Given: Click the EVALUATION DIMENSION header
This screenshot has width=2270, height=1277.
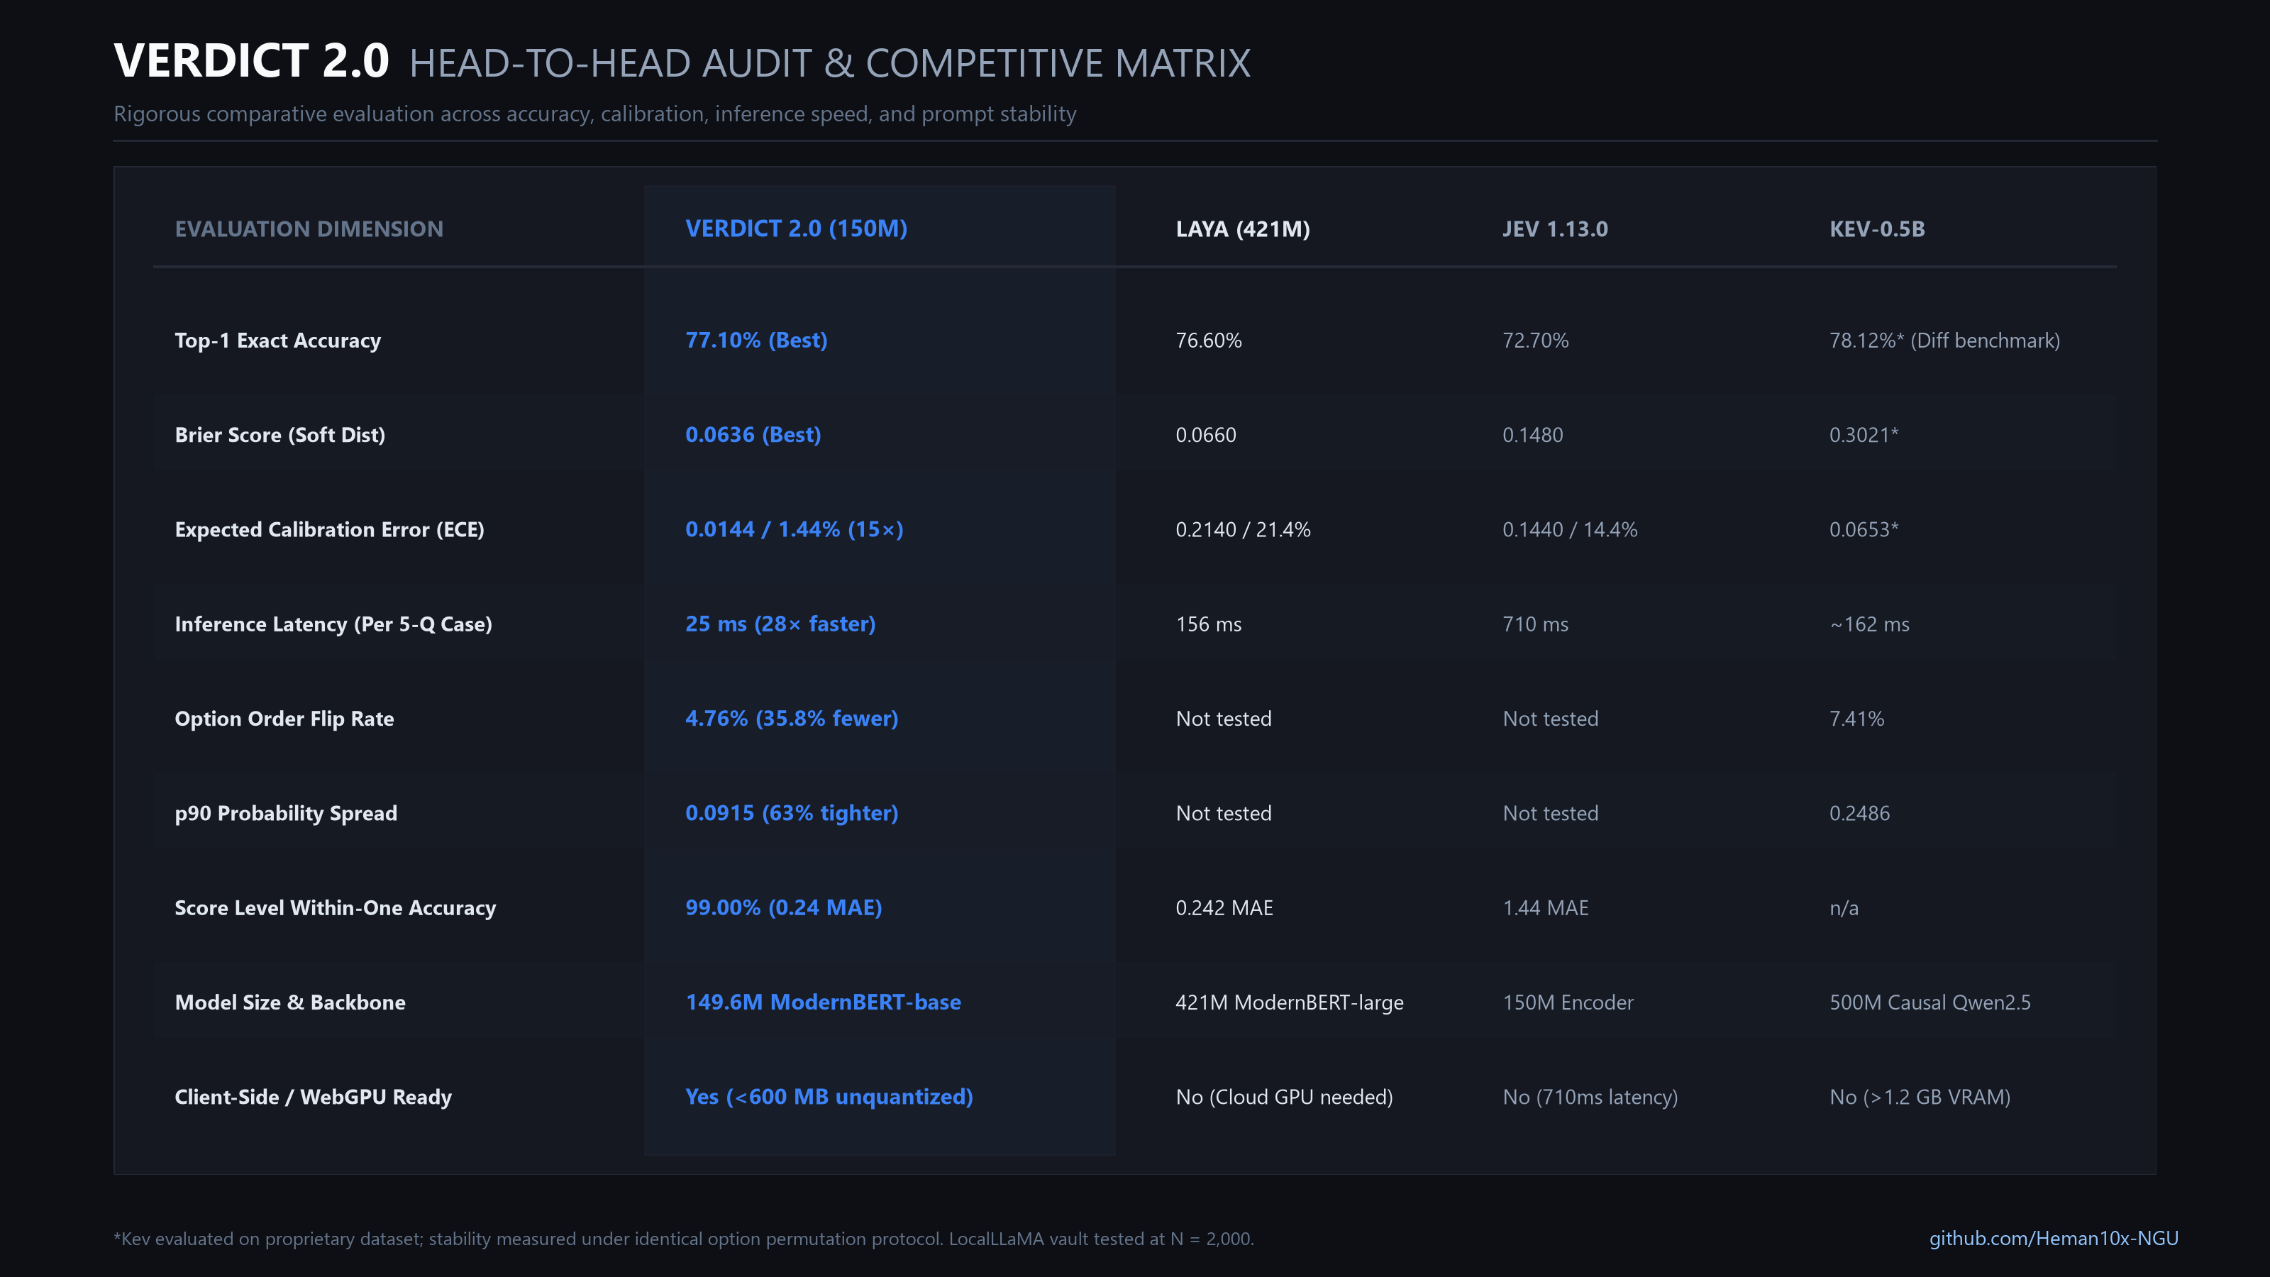Looking at the screenshot, I should coord(309,229).
